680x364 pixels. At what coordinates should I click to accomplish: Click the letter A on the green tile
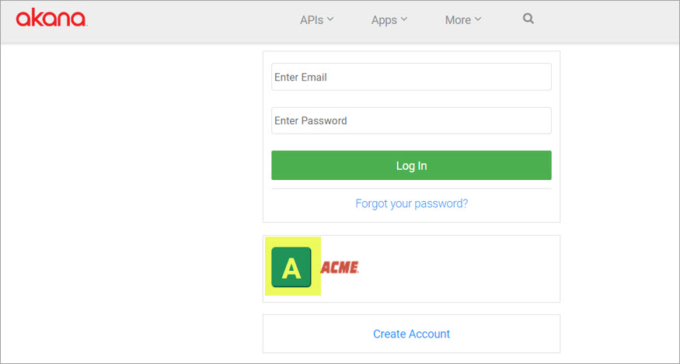click(x=291, y=268)
